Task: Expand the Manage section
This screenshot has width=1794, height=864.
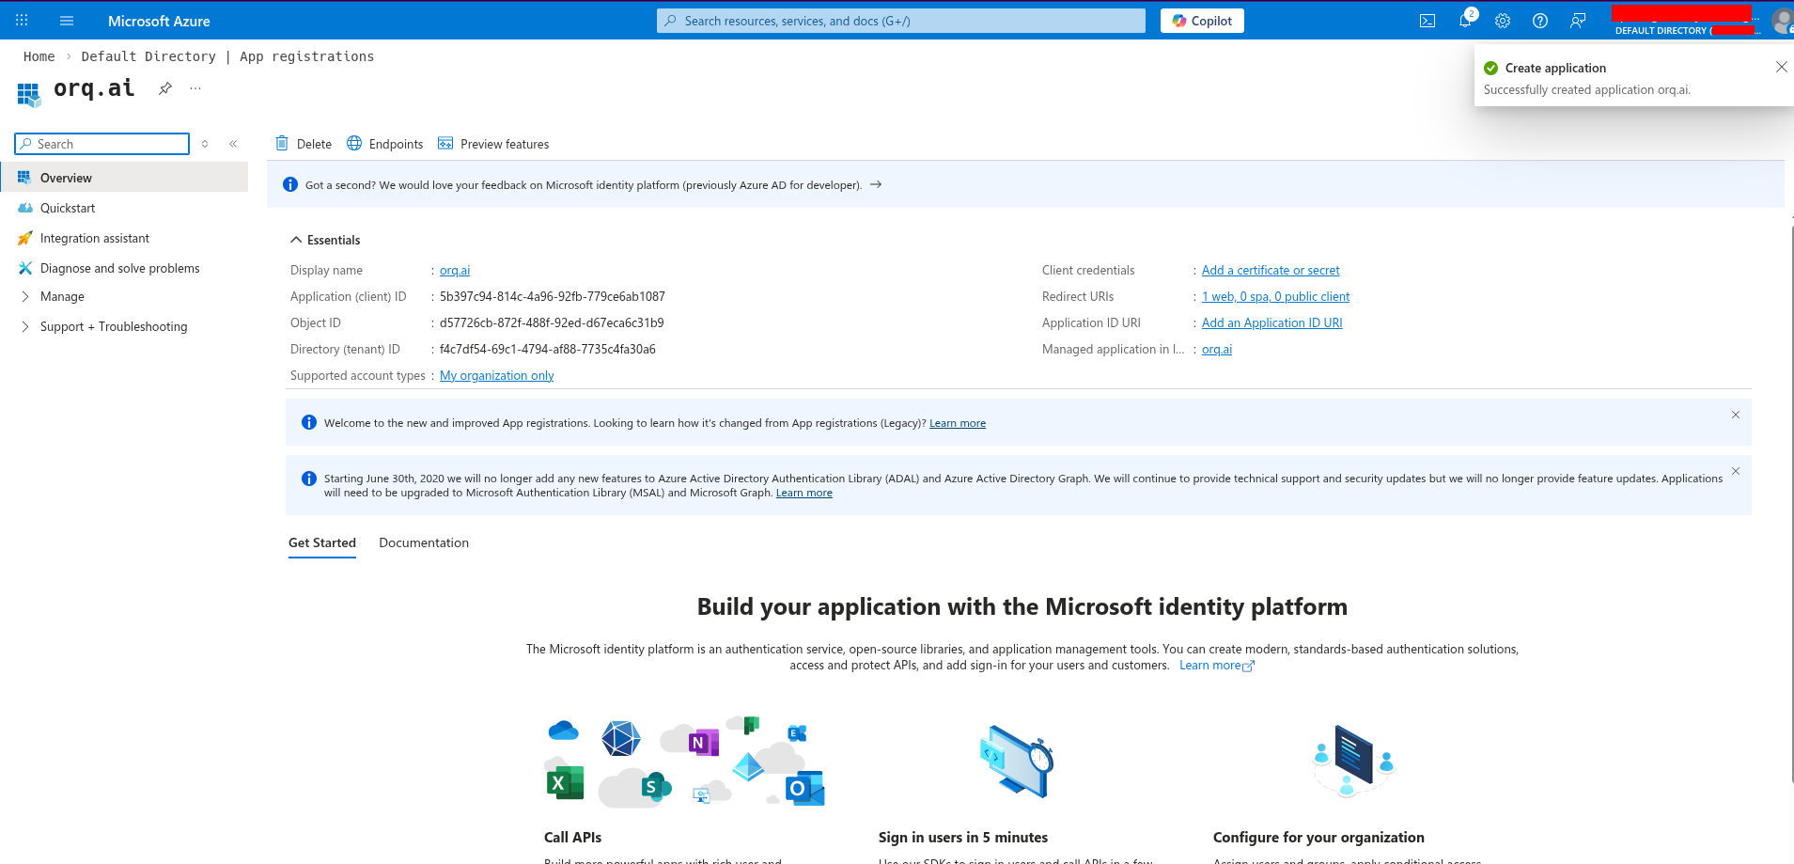Action: (x=64, y=296)
